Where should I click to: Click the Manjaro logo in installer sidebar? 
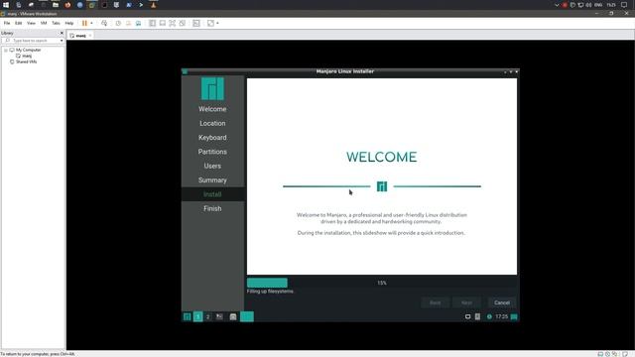pos(212,88)
